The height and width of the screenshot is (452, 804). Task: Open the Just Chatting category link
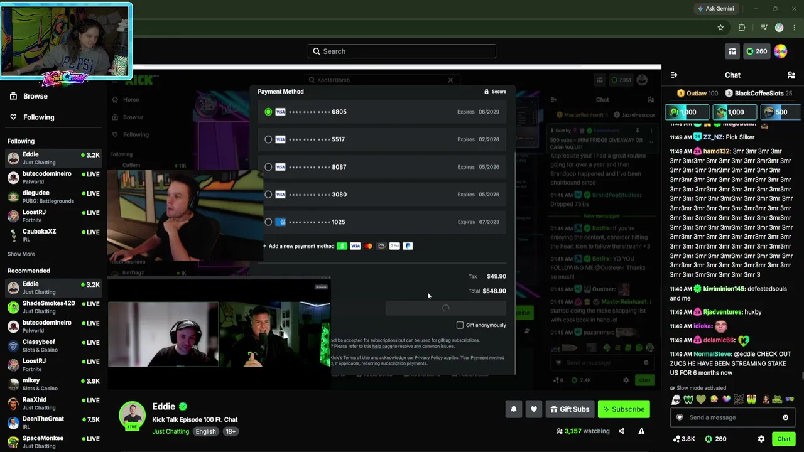[170, 431]
